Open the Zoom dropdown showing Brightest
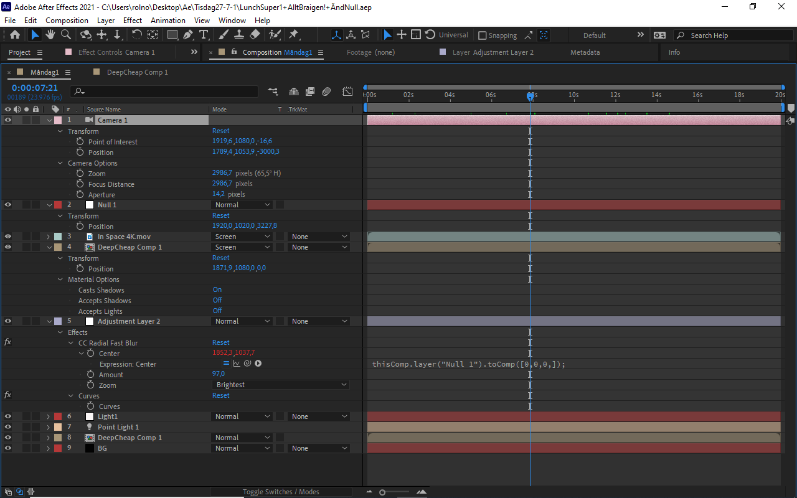The image size is (797, 498). click(x=280, y=385)
